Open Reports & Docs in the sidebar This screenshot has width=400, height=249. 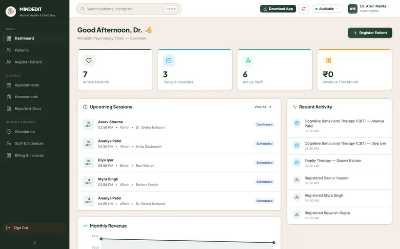(35, 108)
